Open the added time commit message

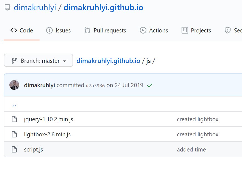[x=191, y=150]
